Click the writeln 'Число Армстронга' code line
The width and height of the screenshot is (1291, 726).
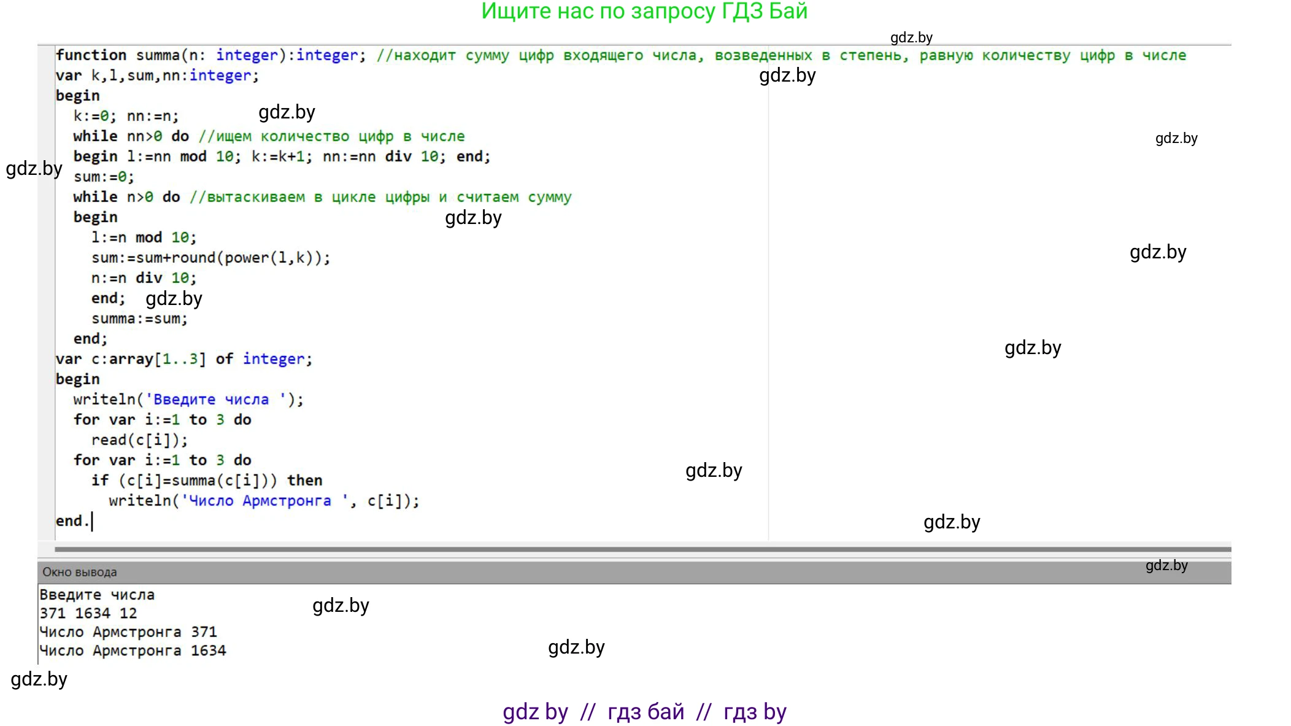[264, 501]
